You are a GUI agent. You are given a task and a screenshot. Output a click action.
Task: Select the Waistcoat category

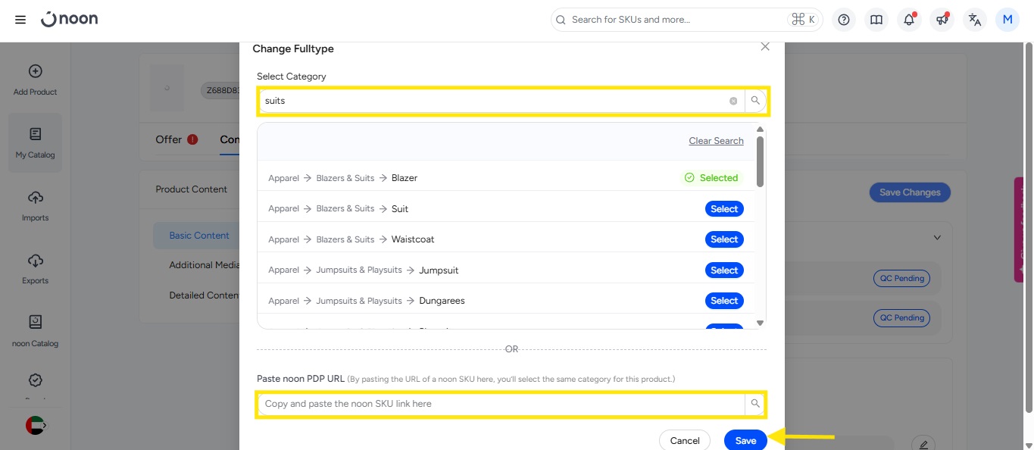coord(723,239)
